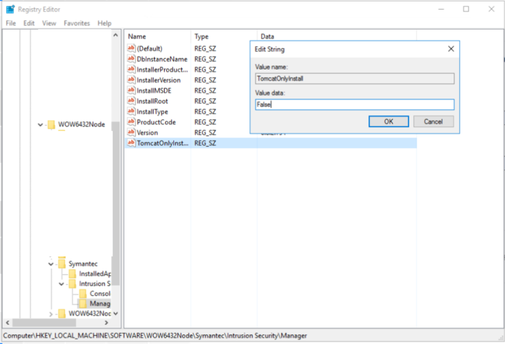The width and height of the screenshot is (505, 344).
Task: Open the Edit menu
Action: pos(29,23)
